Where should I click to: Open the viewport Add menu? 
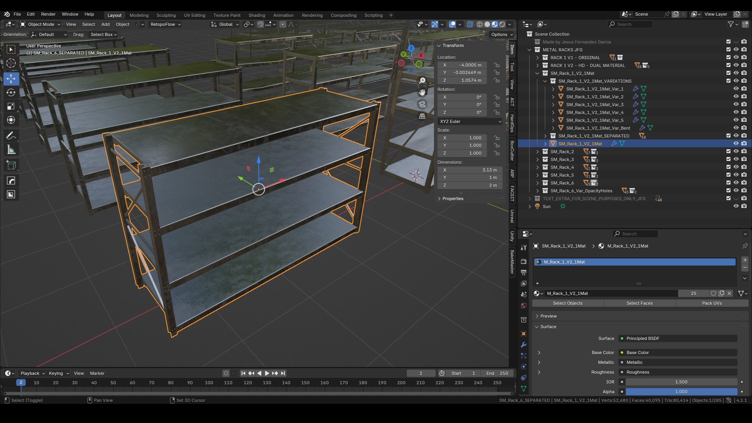[x=105, y=24]
